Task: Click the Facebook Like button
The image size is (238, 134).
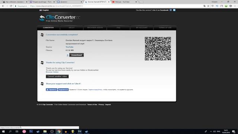Action: [52, 90]
